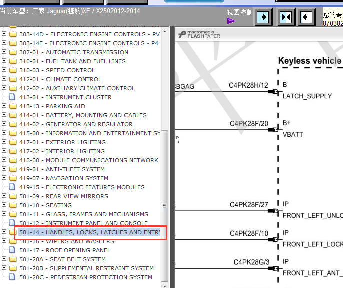This screenshot has height=288, width=343.
Task: Open 419-15 - Electronic Features Modules document
Action: coord(82,187)
